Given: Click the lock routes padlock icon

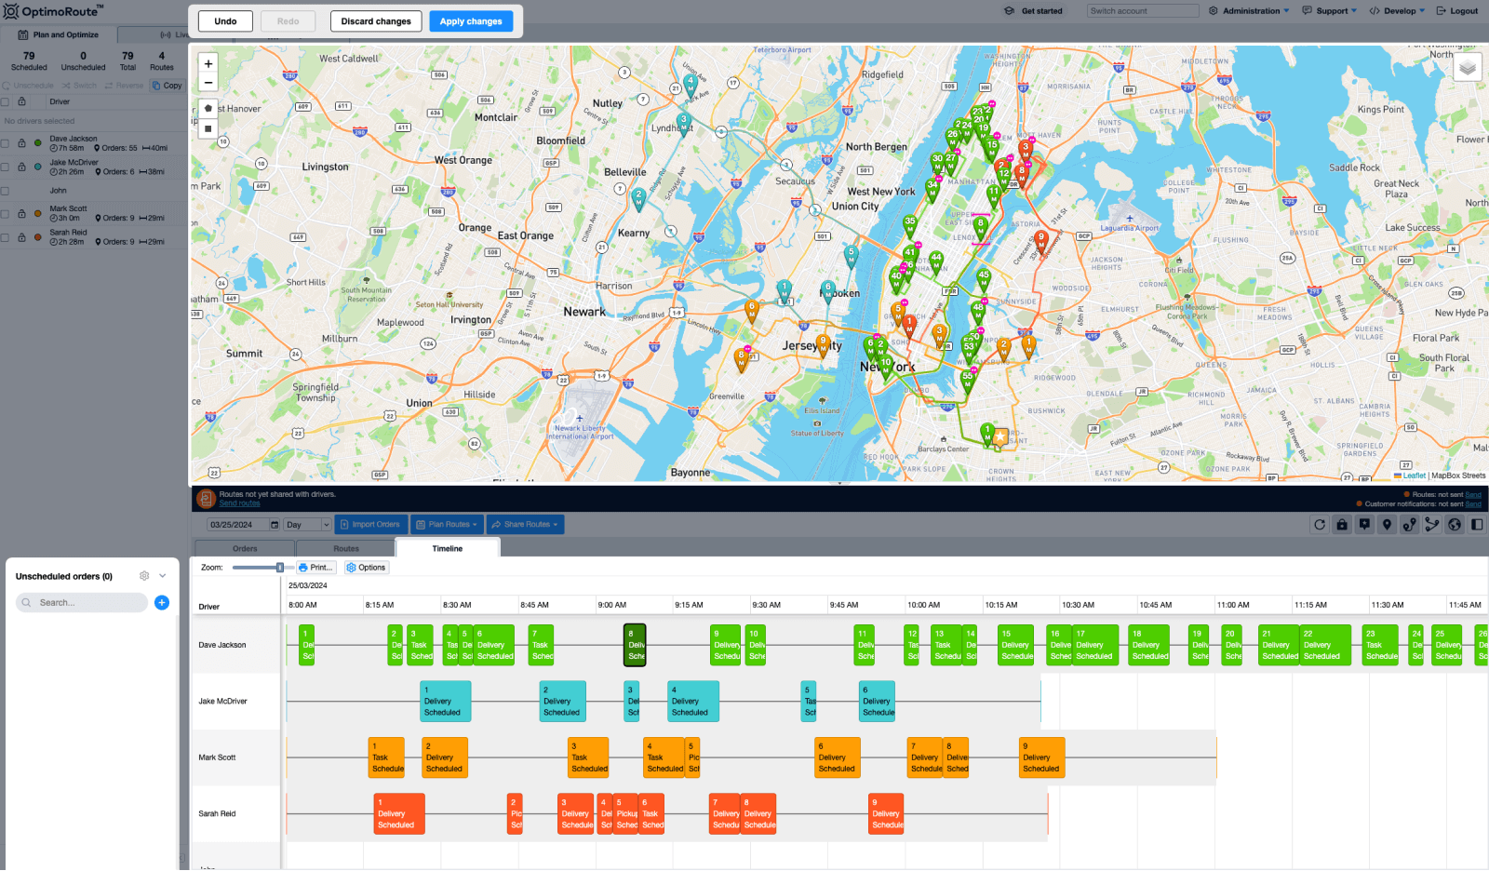Looking at the screenshot, I should 1342,524.
